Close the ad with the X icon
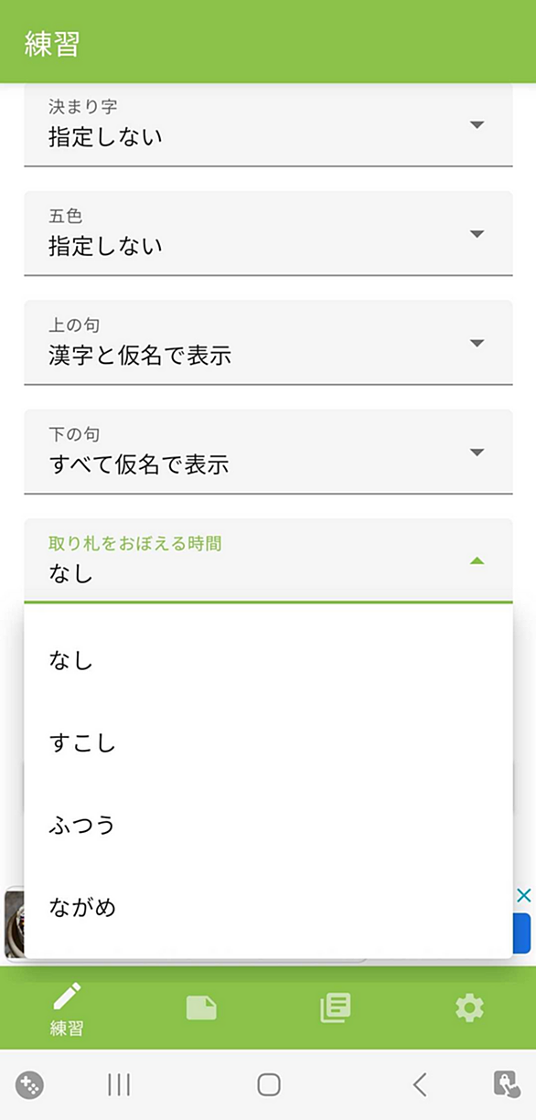 523,895
